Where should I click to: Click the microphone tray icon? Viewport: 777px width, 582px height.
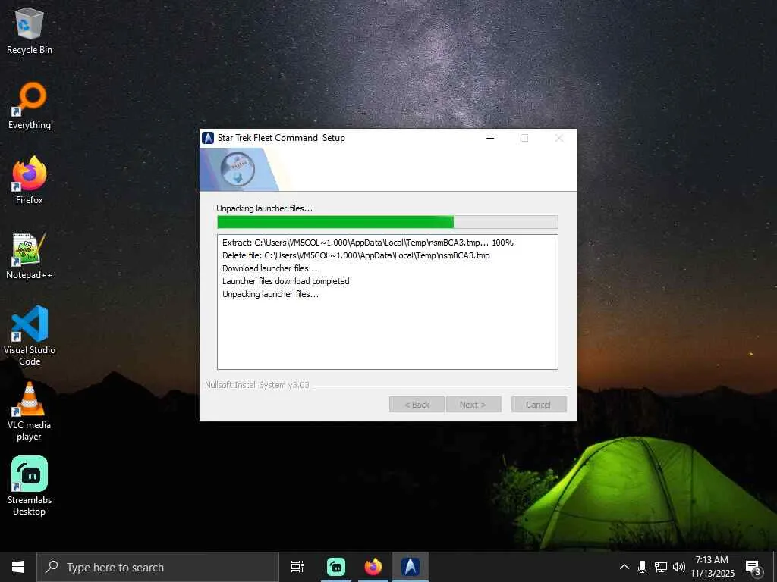point(642,567)
